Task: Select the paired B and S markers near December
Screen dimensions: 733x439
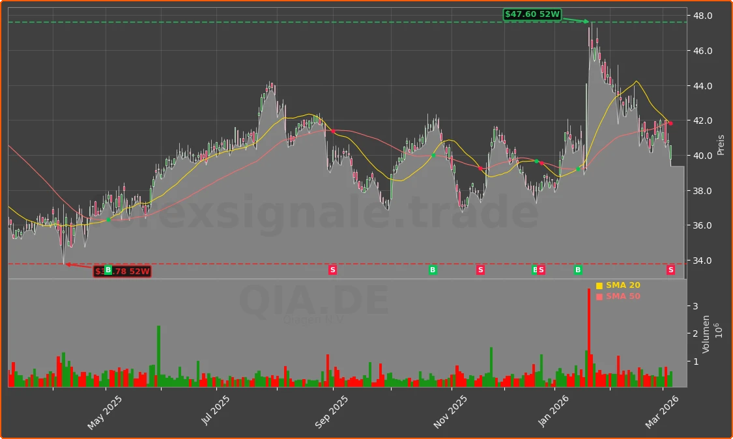Action: click(x=538, y=269)
